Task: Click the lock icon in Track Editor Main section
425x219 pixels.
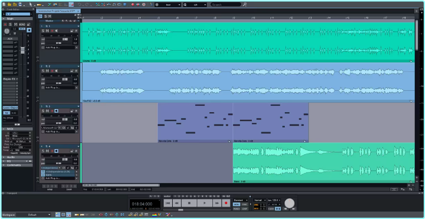Action: pyautogui.click(x=28, y=25)
